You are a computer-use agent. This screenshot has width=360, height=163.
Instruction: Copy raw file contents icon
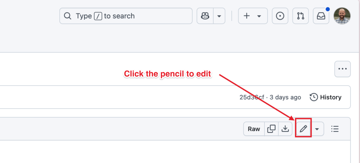pyautogui.click(x=271, y=129)
